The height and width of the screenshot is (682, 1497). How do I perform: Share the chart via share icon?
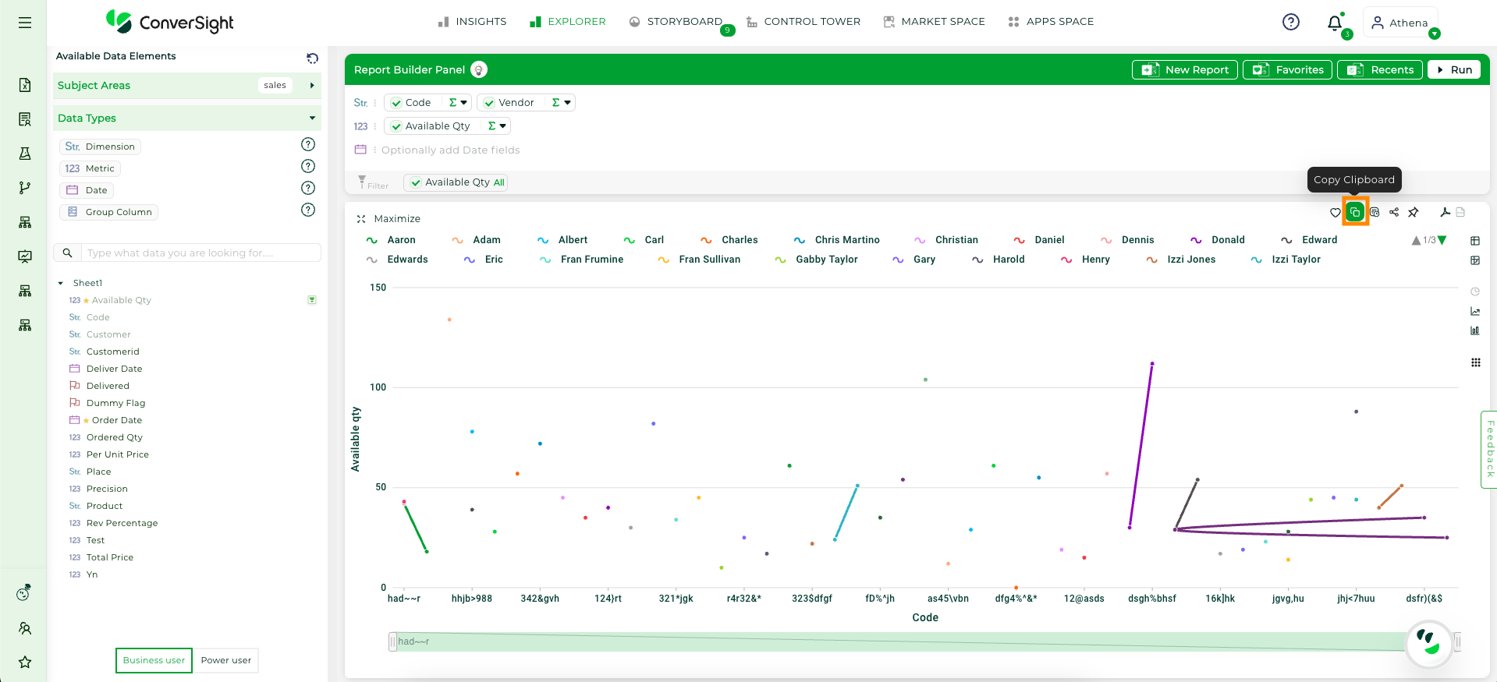point(1394,212)
